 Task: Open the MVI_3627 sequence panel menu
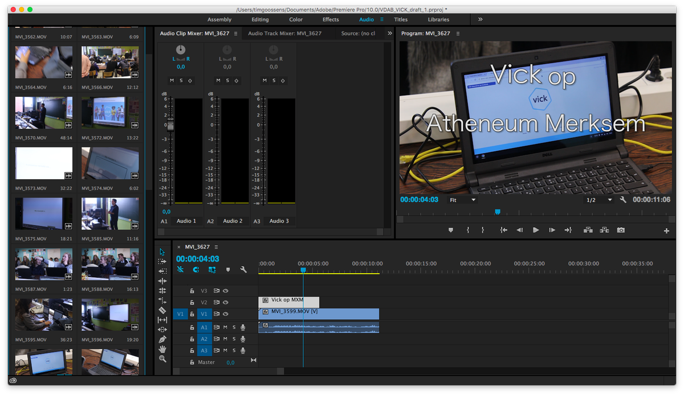[216, 247]
